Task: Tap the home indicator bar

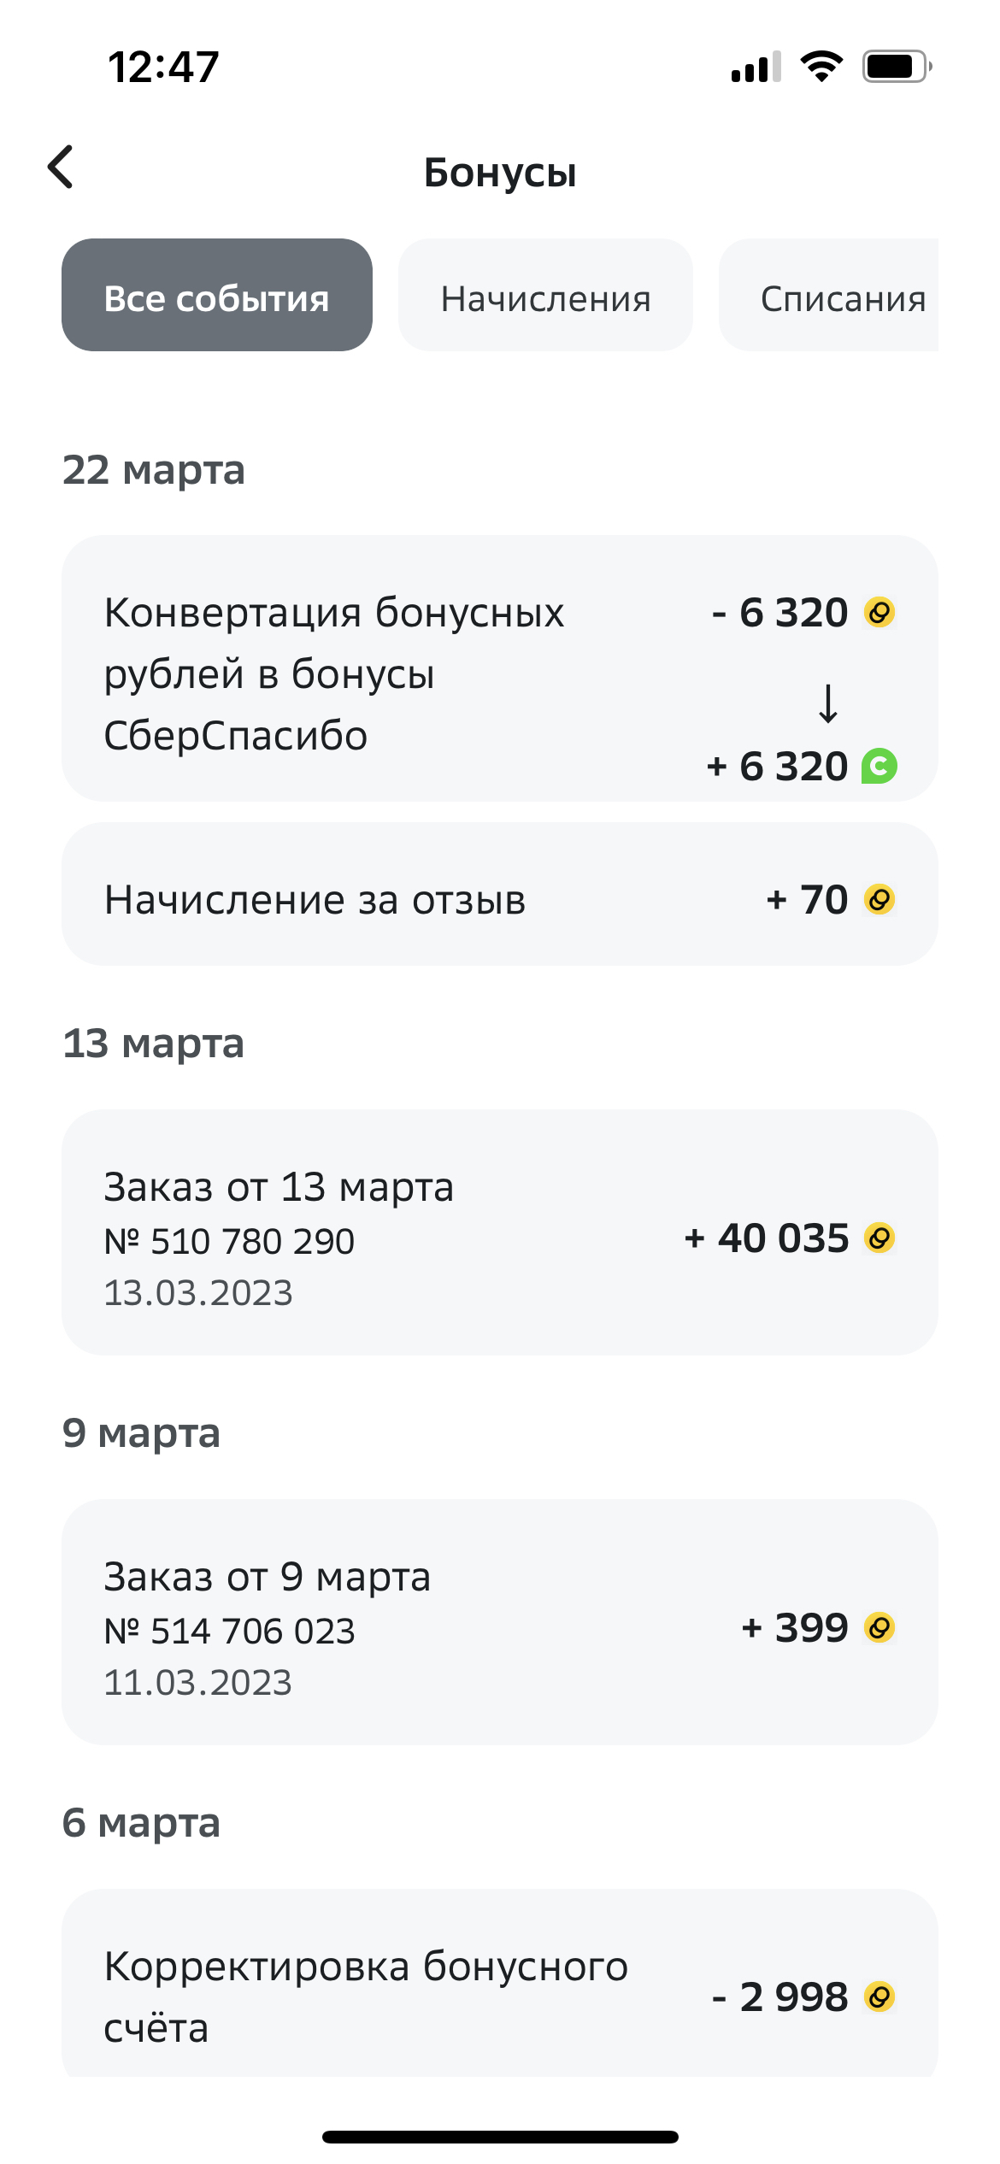Action: [500, 2137]
